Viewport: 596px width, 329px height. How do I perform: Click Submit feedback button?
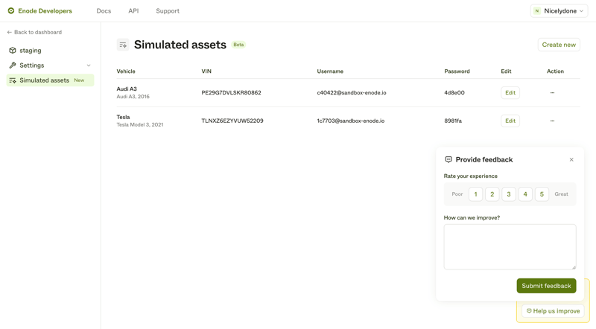point(546,286)
